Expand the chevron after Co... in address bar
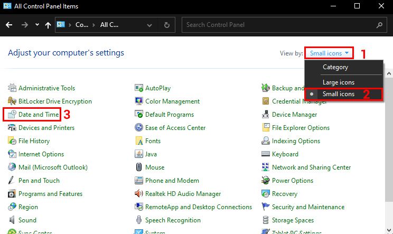This screenshot has width=393, height=234. click(93, 25)
